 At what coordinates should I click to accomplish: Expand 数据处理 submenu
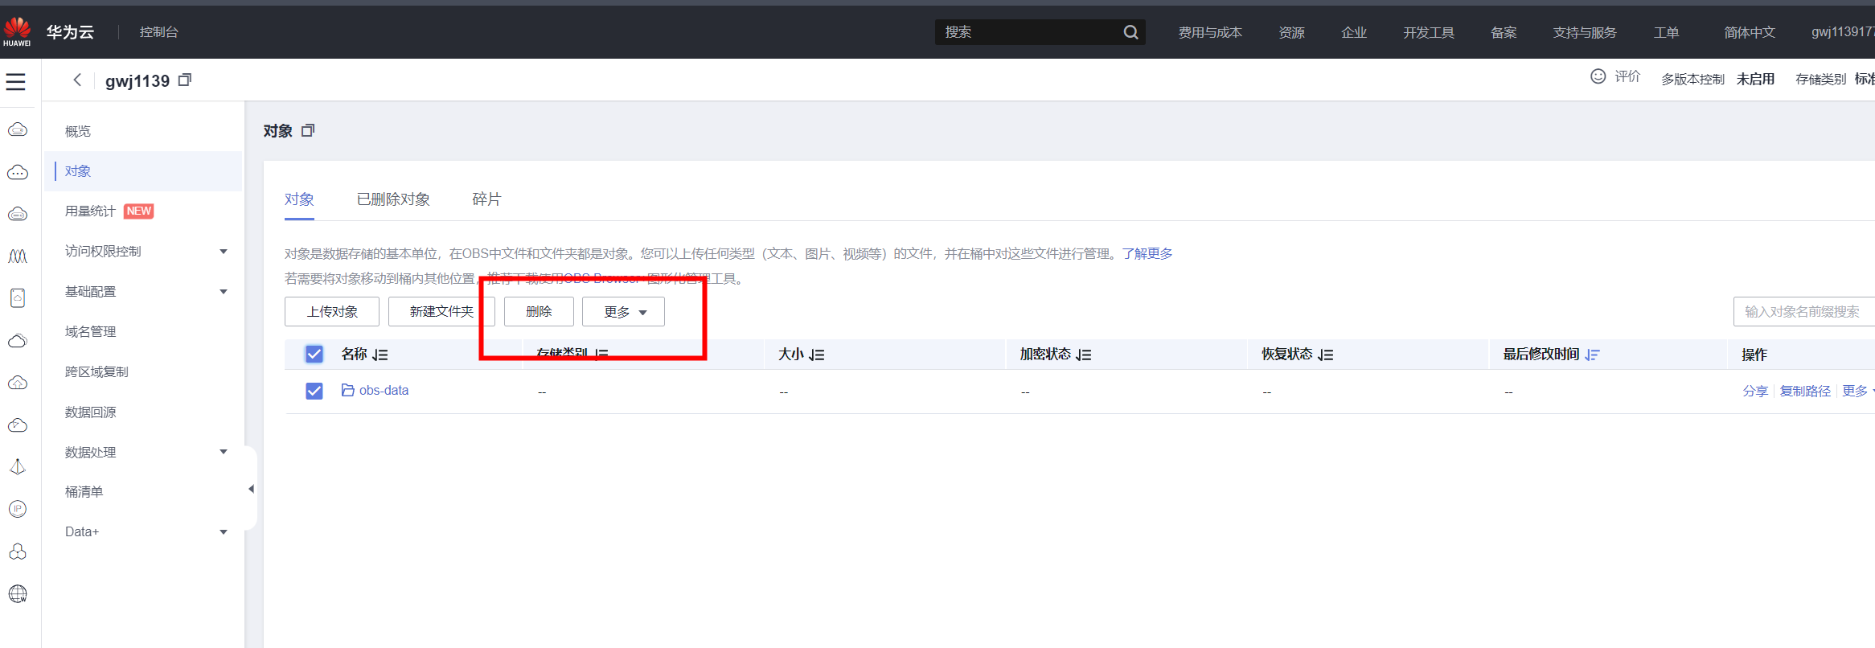tap(224, 452)
